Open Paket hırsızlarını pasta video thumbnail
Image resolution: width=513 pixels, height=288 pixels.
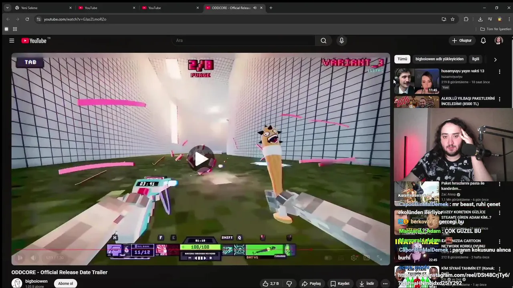coord(416,194)
